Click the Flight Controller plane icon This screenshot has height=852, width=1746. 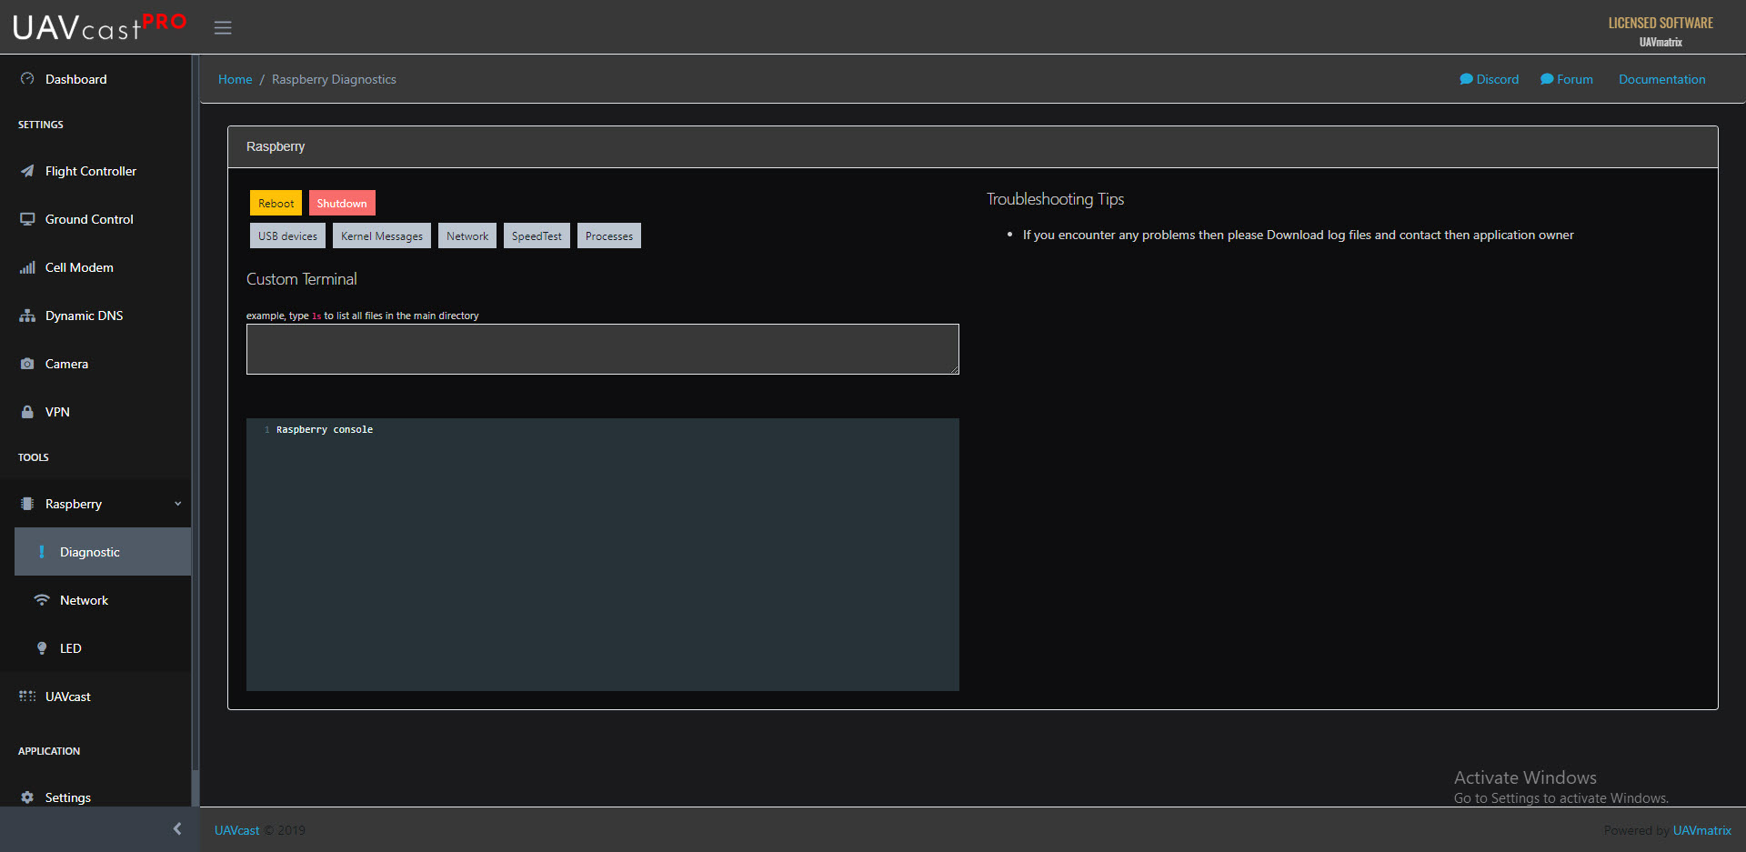click(x=27, y=171)
